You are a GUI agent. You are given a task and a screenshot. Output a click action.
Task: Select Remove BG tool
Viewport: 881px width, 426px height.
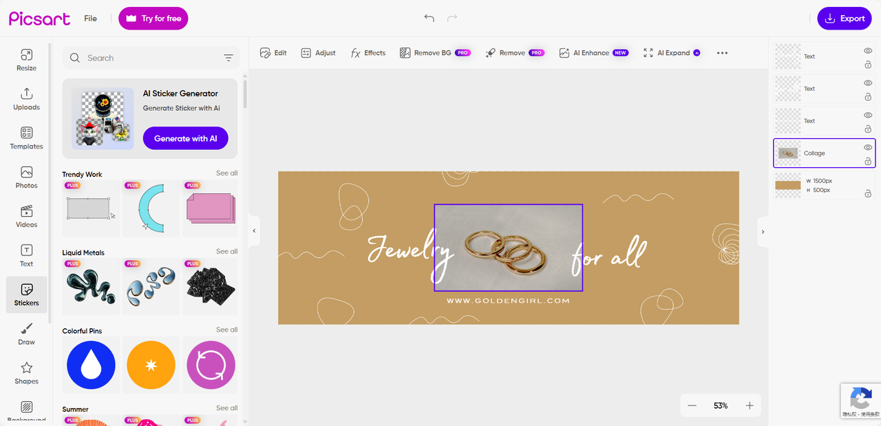(x=435, y=53)
